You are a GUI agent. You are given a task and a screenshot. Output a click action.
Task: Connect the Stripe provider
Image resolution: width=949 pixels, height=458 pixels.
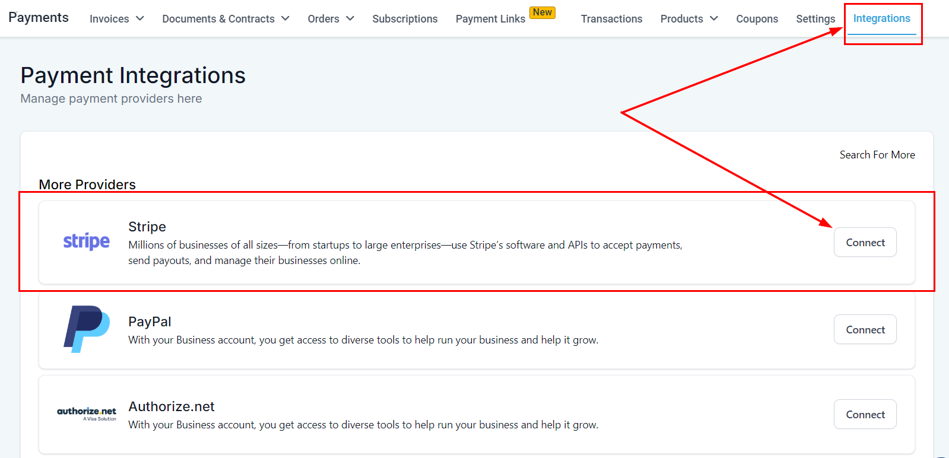click(865, 242)
